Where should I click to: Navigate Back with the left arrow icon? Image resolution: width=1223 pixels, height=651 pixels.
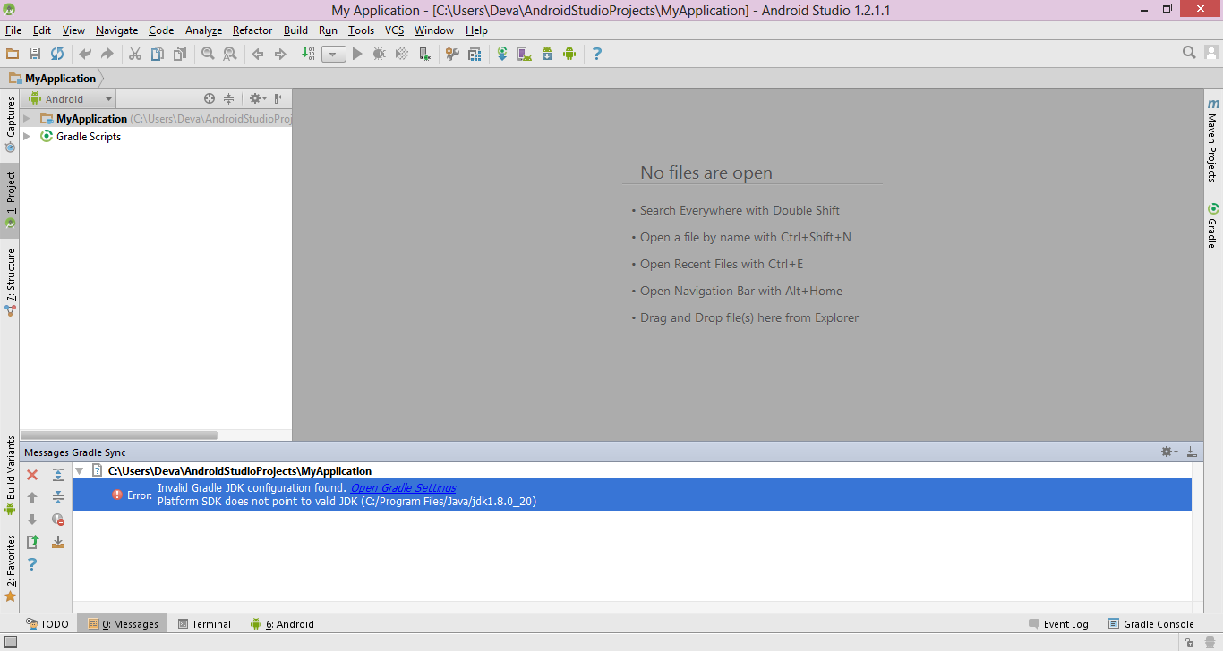click(258, 54)
